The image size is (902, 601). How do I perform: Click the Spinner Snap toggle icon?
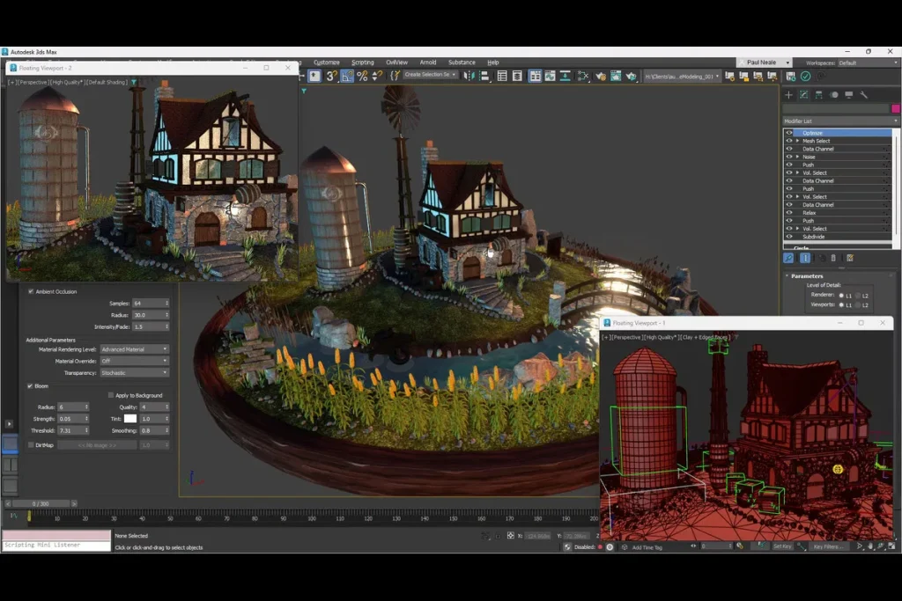(377, 76)
